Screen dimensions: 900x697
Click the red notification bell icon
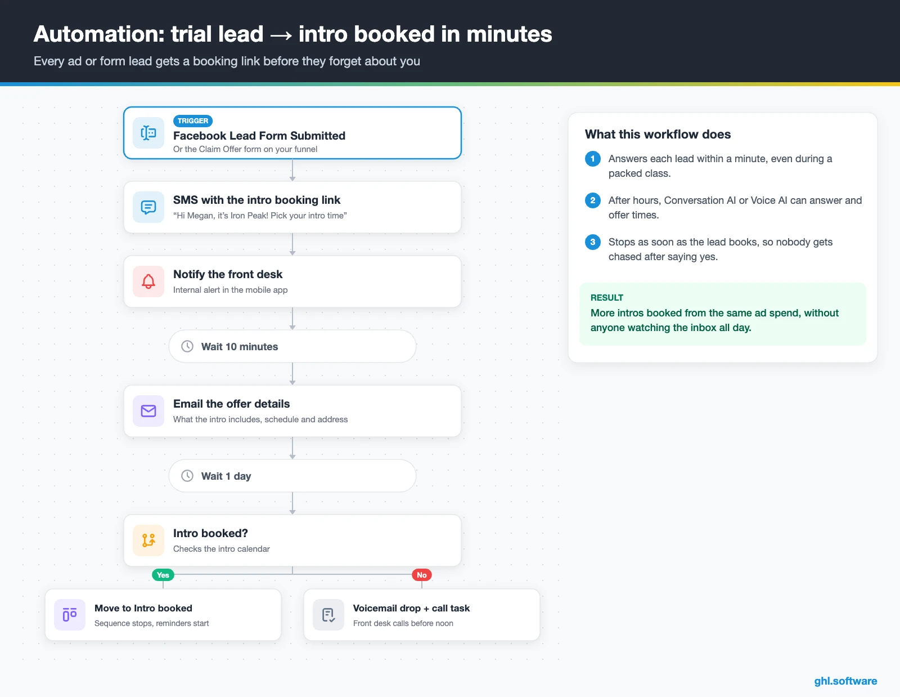(148, 282)
